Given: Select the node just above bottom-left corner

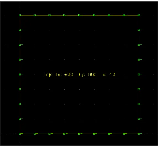Looking at the screenshot, I should coord(20,119).
